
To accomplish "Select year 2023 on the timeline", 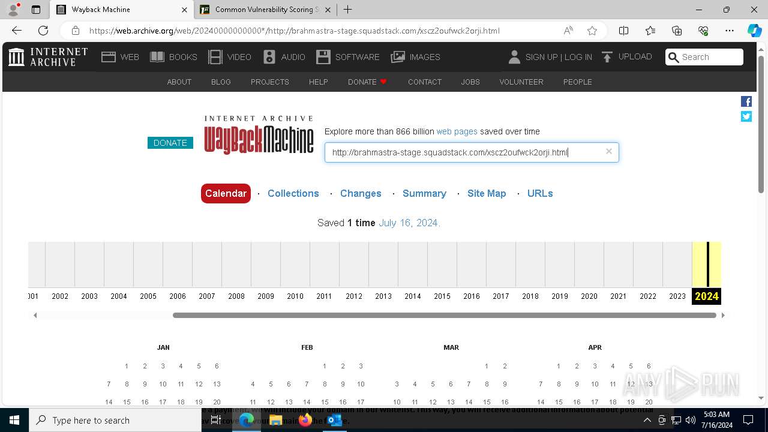I will click(x=677, y=296).
